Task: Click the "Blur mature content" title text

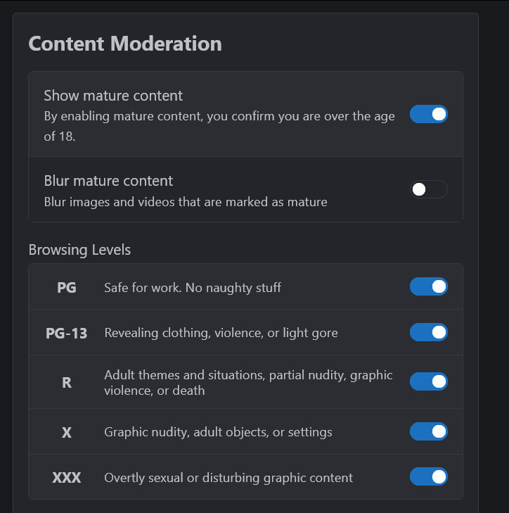Action: [108, 181]
